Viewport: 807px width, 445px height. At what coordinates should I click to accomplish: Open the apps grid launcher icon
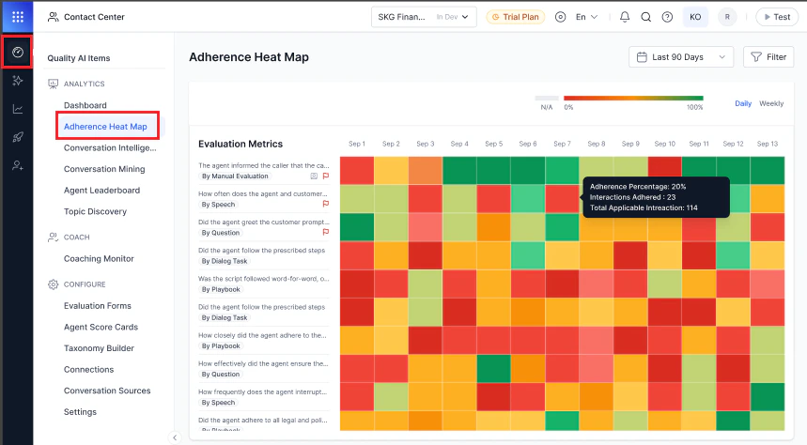(18, 17)
